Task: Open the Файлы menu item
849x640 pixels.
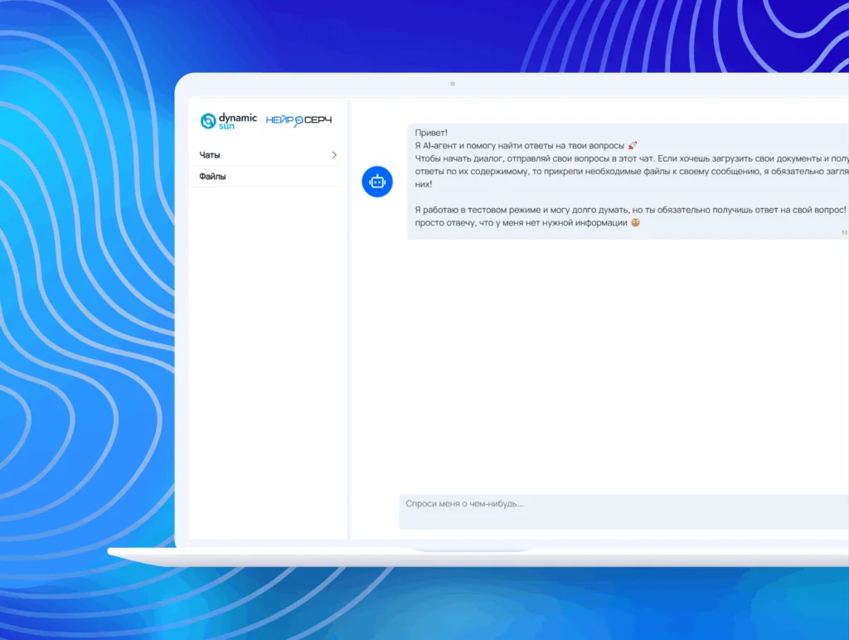Action: [268, 177]
